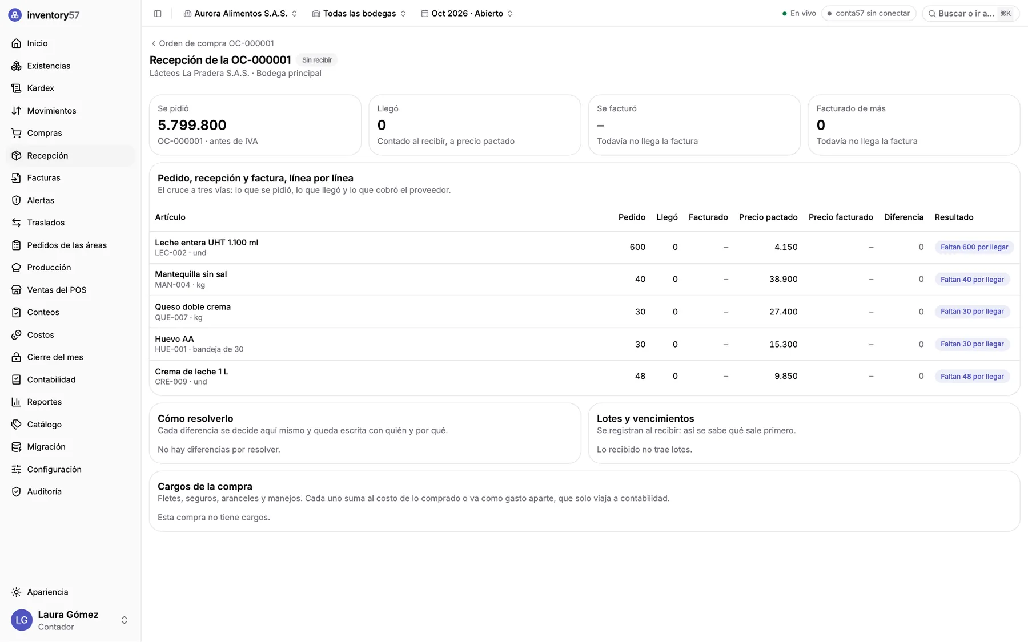The width and height of the screenshot is (1028, 642).
Task: Click the Existencias stock icon
Action: tap(17, 66)
